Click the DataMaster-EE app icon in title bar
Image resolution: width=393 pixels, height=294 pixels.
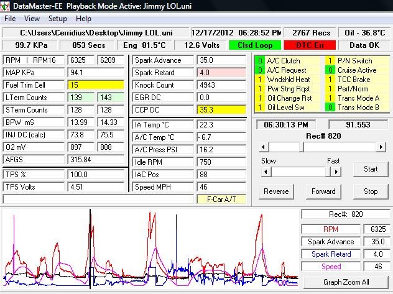[x=5, y=6]
